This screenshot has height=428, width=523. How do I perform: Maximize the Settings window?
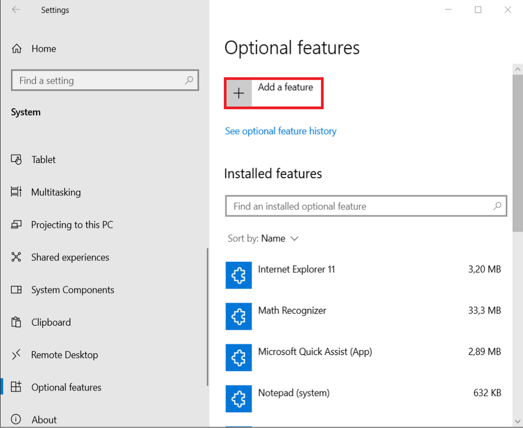pos(478,9)
